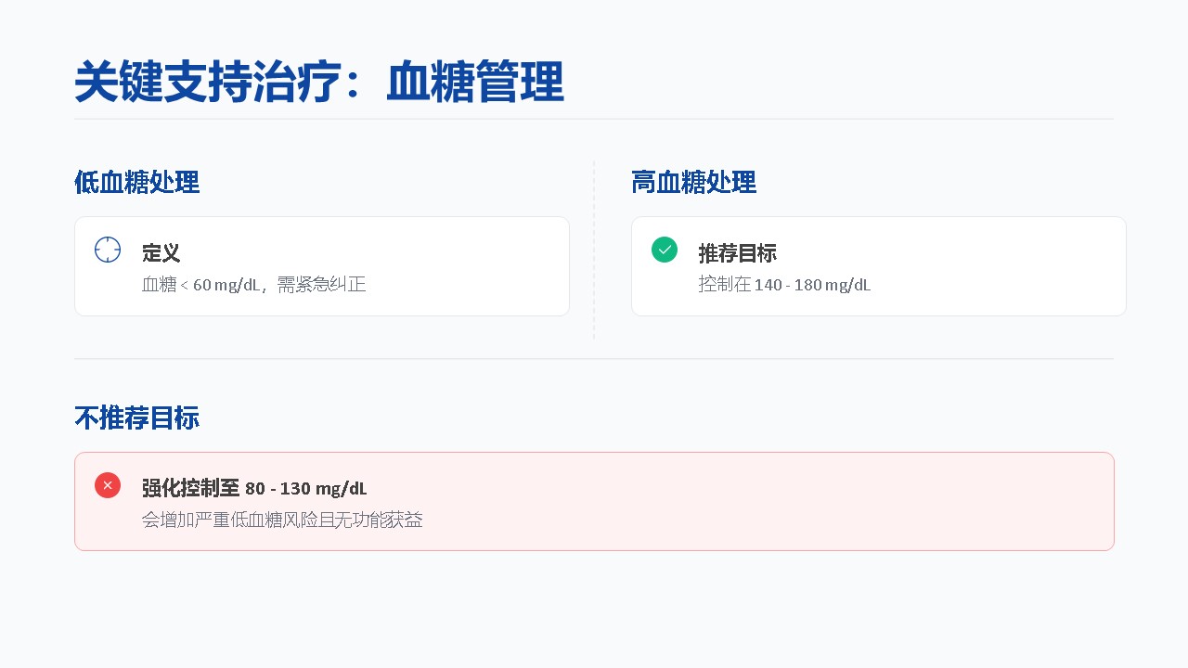
Task: Select the bold text 强化控制至 80 - 130 mg/dL
Action: (x=253, y=488)
